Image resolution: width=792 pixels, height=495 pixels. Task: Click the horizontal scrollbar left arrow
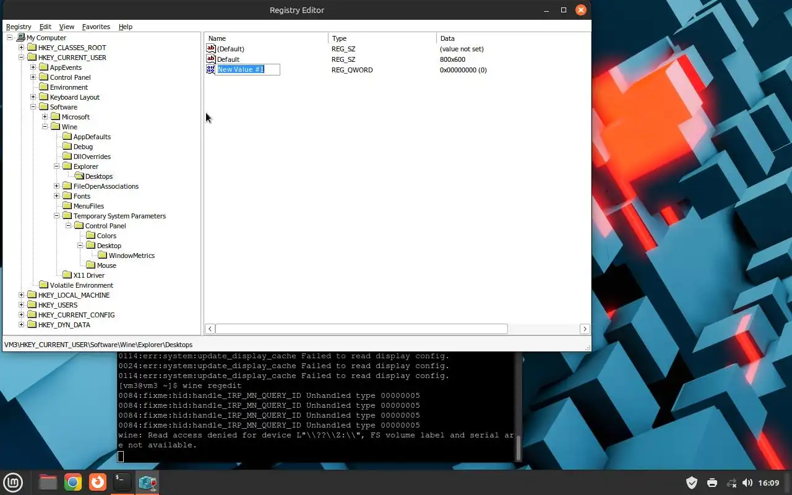point(210,329)
